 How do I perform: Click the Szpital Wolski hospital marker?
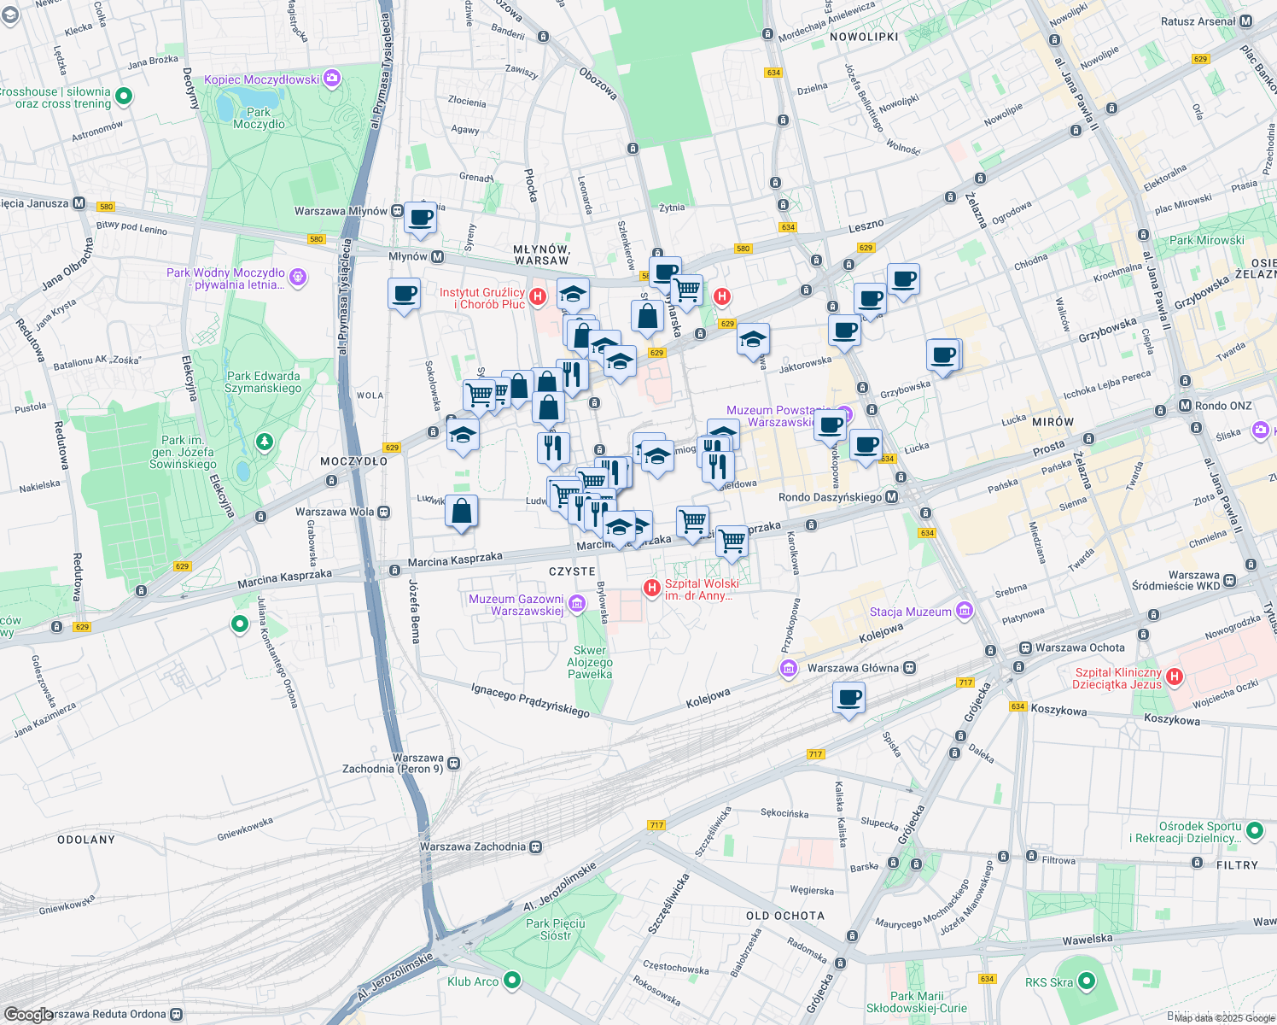(652, 585)
